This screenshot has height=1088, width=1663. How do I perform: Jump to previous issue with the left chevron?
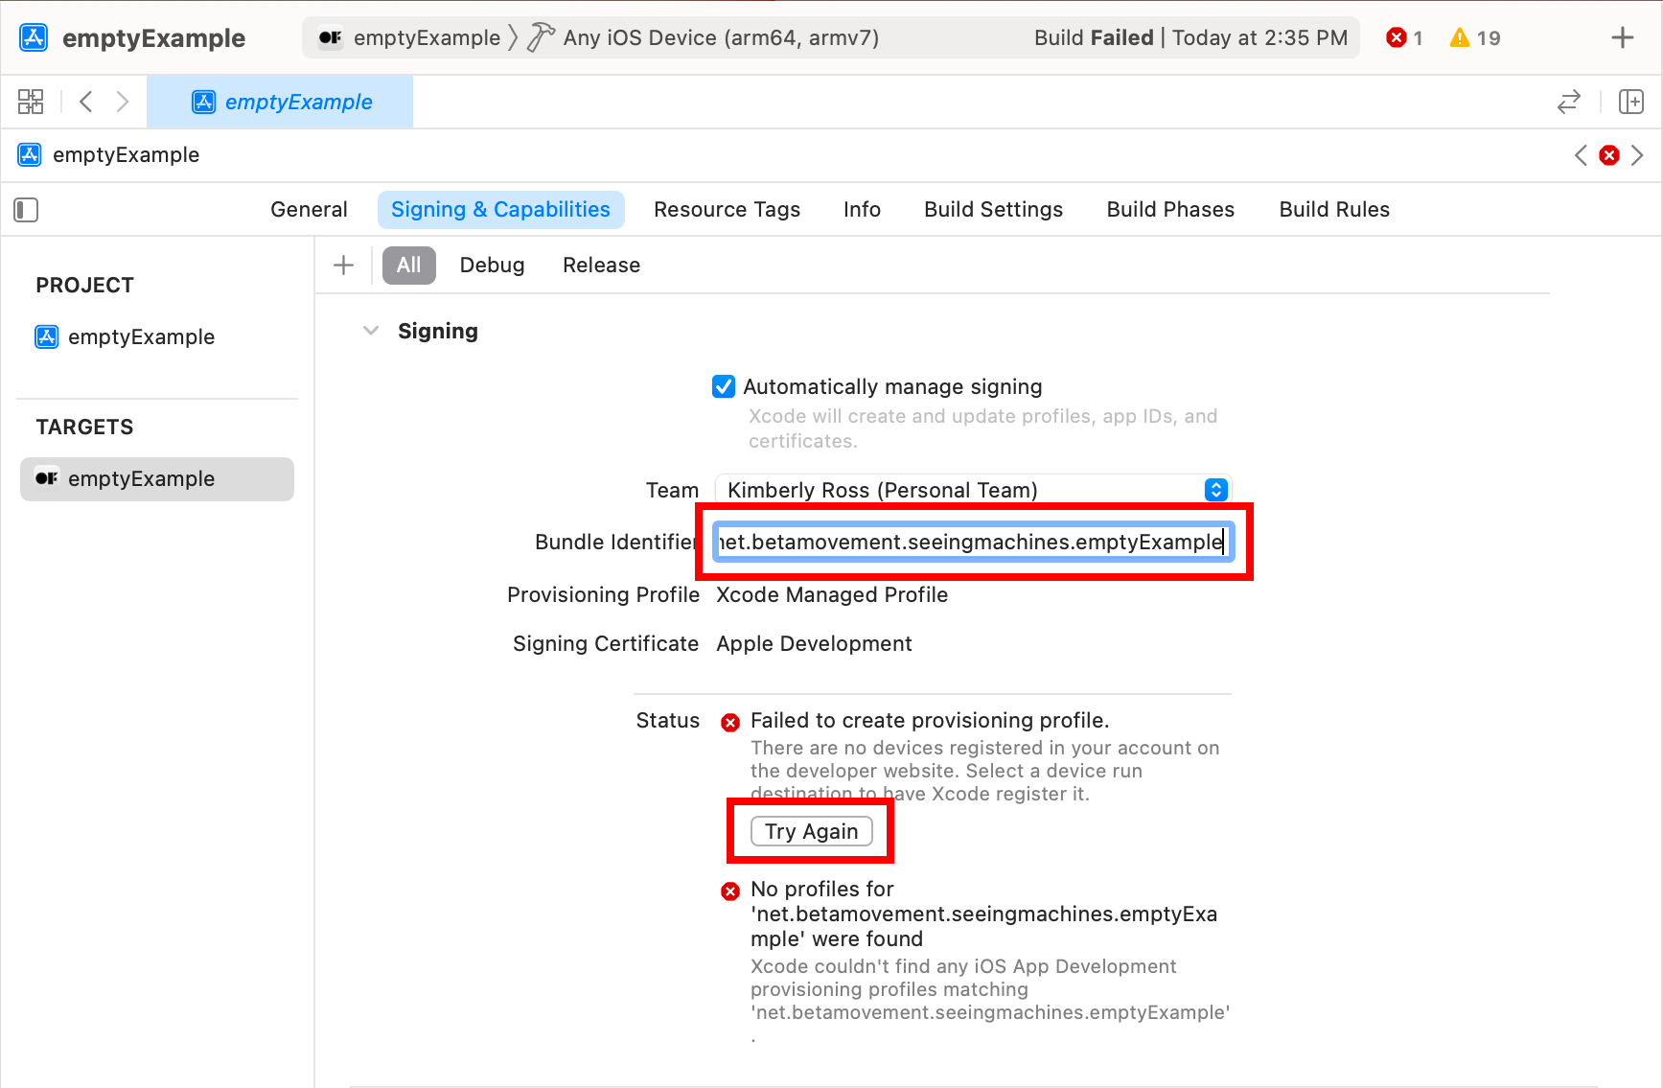(x=1581, y=155)
